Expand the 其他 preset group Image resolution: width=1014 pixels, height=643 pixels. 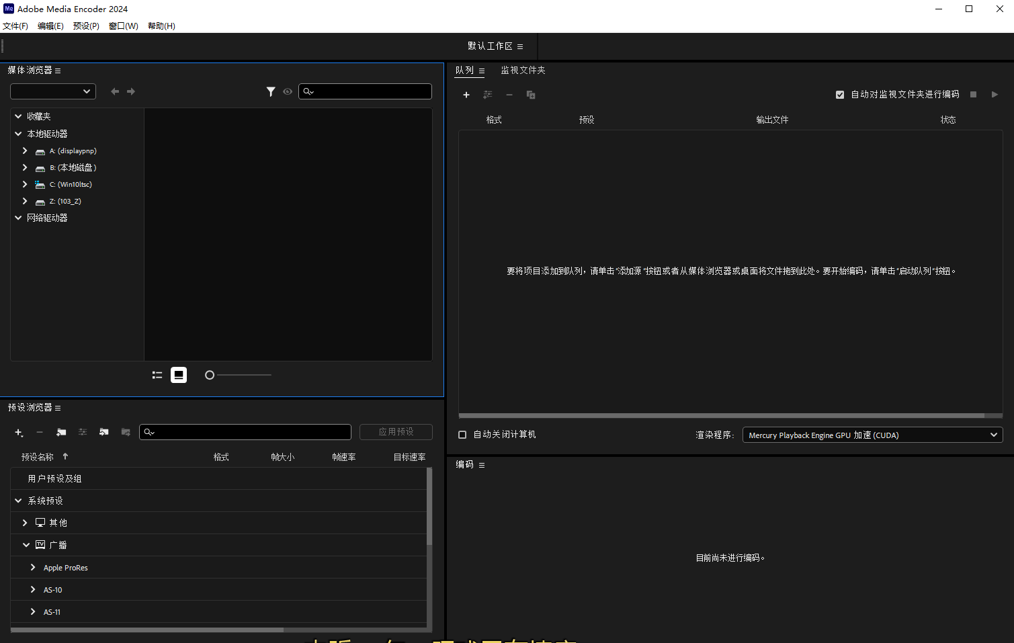coord(25,523)
